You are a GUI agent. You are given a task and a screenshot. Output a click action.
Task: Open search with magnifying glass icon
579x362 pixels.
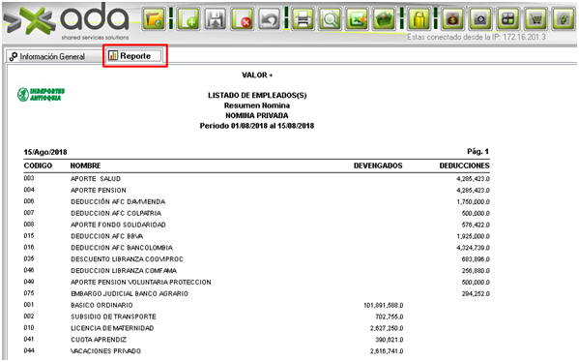pyautogui.click(x=330, y=18)
